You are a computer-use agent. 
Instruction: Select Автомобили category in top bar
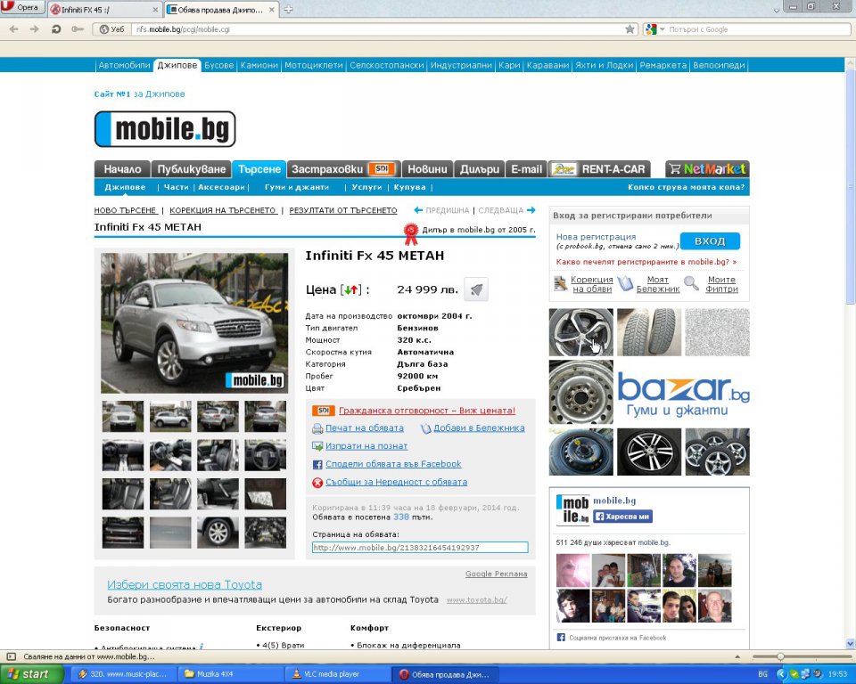(x=124, y=65)
